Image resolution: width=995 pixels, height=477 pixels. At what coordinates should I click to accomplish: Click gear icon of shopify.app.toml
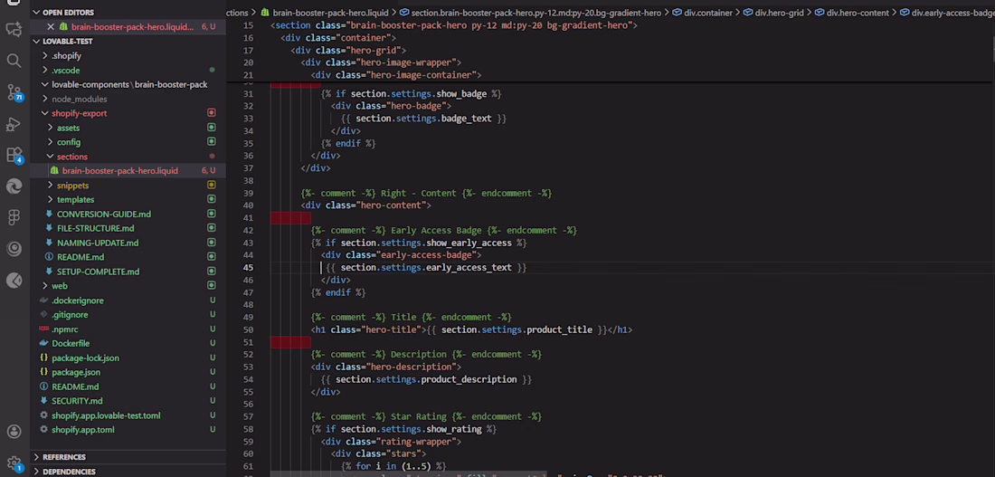click(43, 430)
